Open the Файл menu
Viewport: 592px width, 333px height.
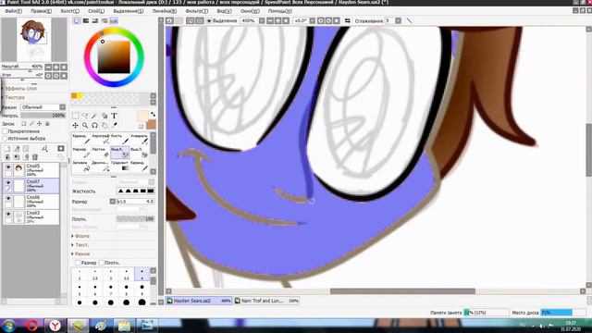pos(13,11)
